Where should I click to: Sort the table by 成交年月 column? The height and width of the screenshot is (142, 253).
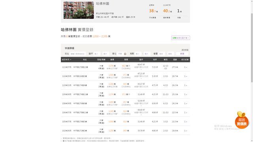tap(66, 60)
